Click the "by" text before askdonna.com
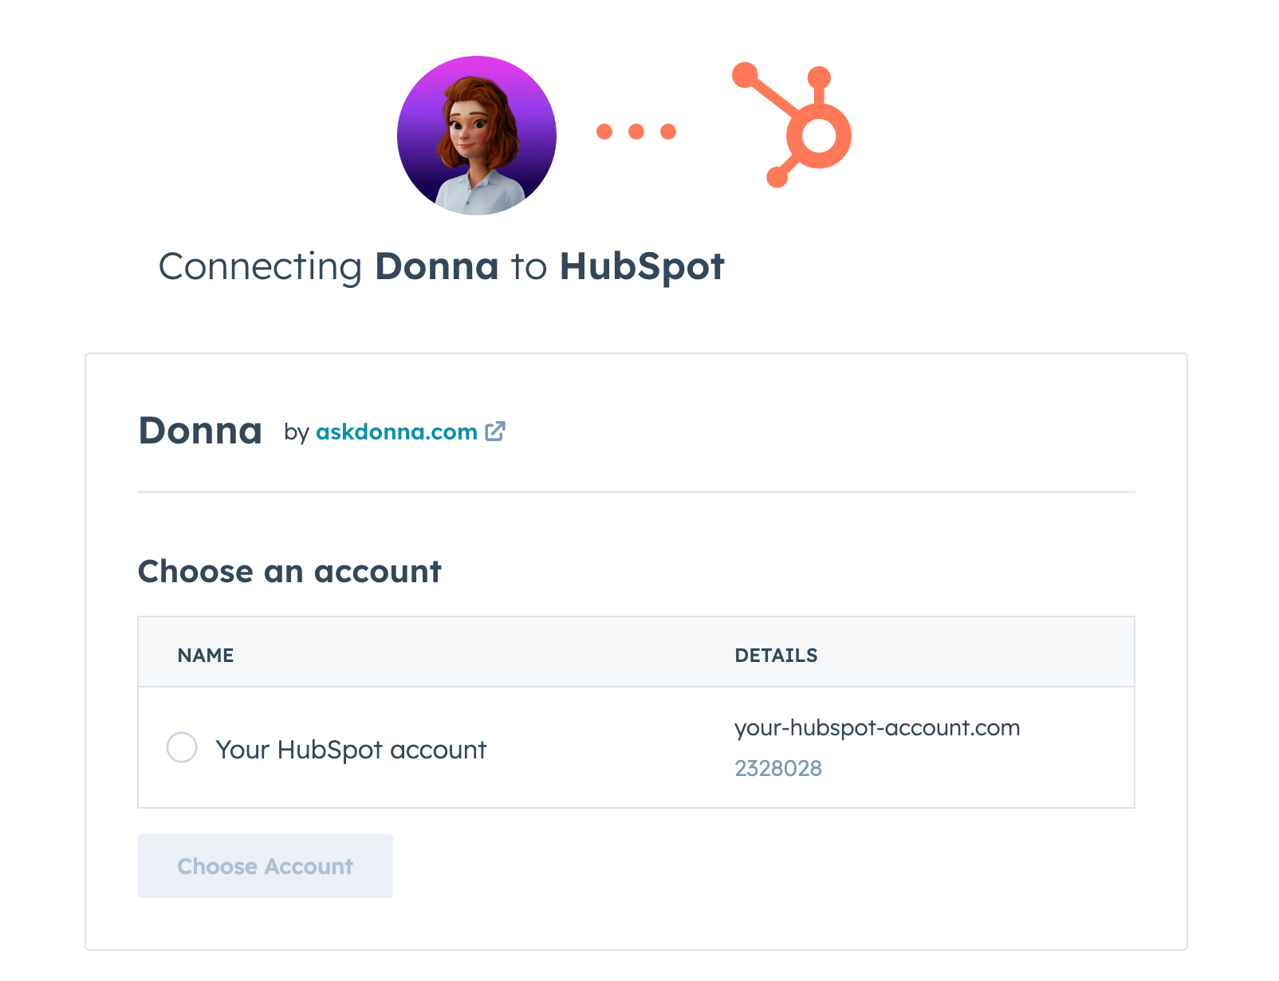The image size is (1279, 981). tap(297, 432)
